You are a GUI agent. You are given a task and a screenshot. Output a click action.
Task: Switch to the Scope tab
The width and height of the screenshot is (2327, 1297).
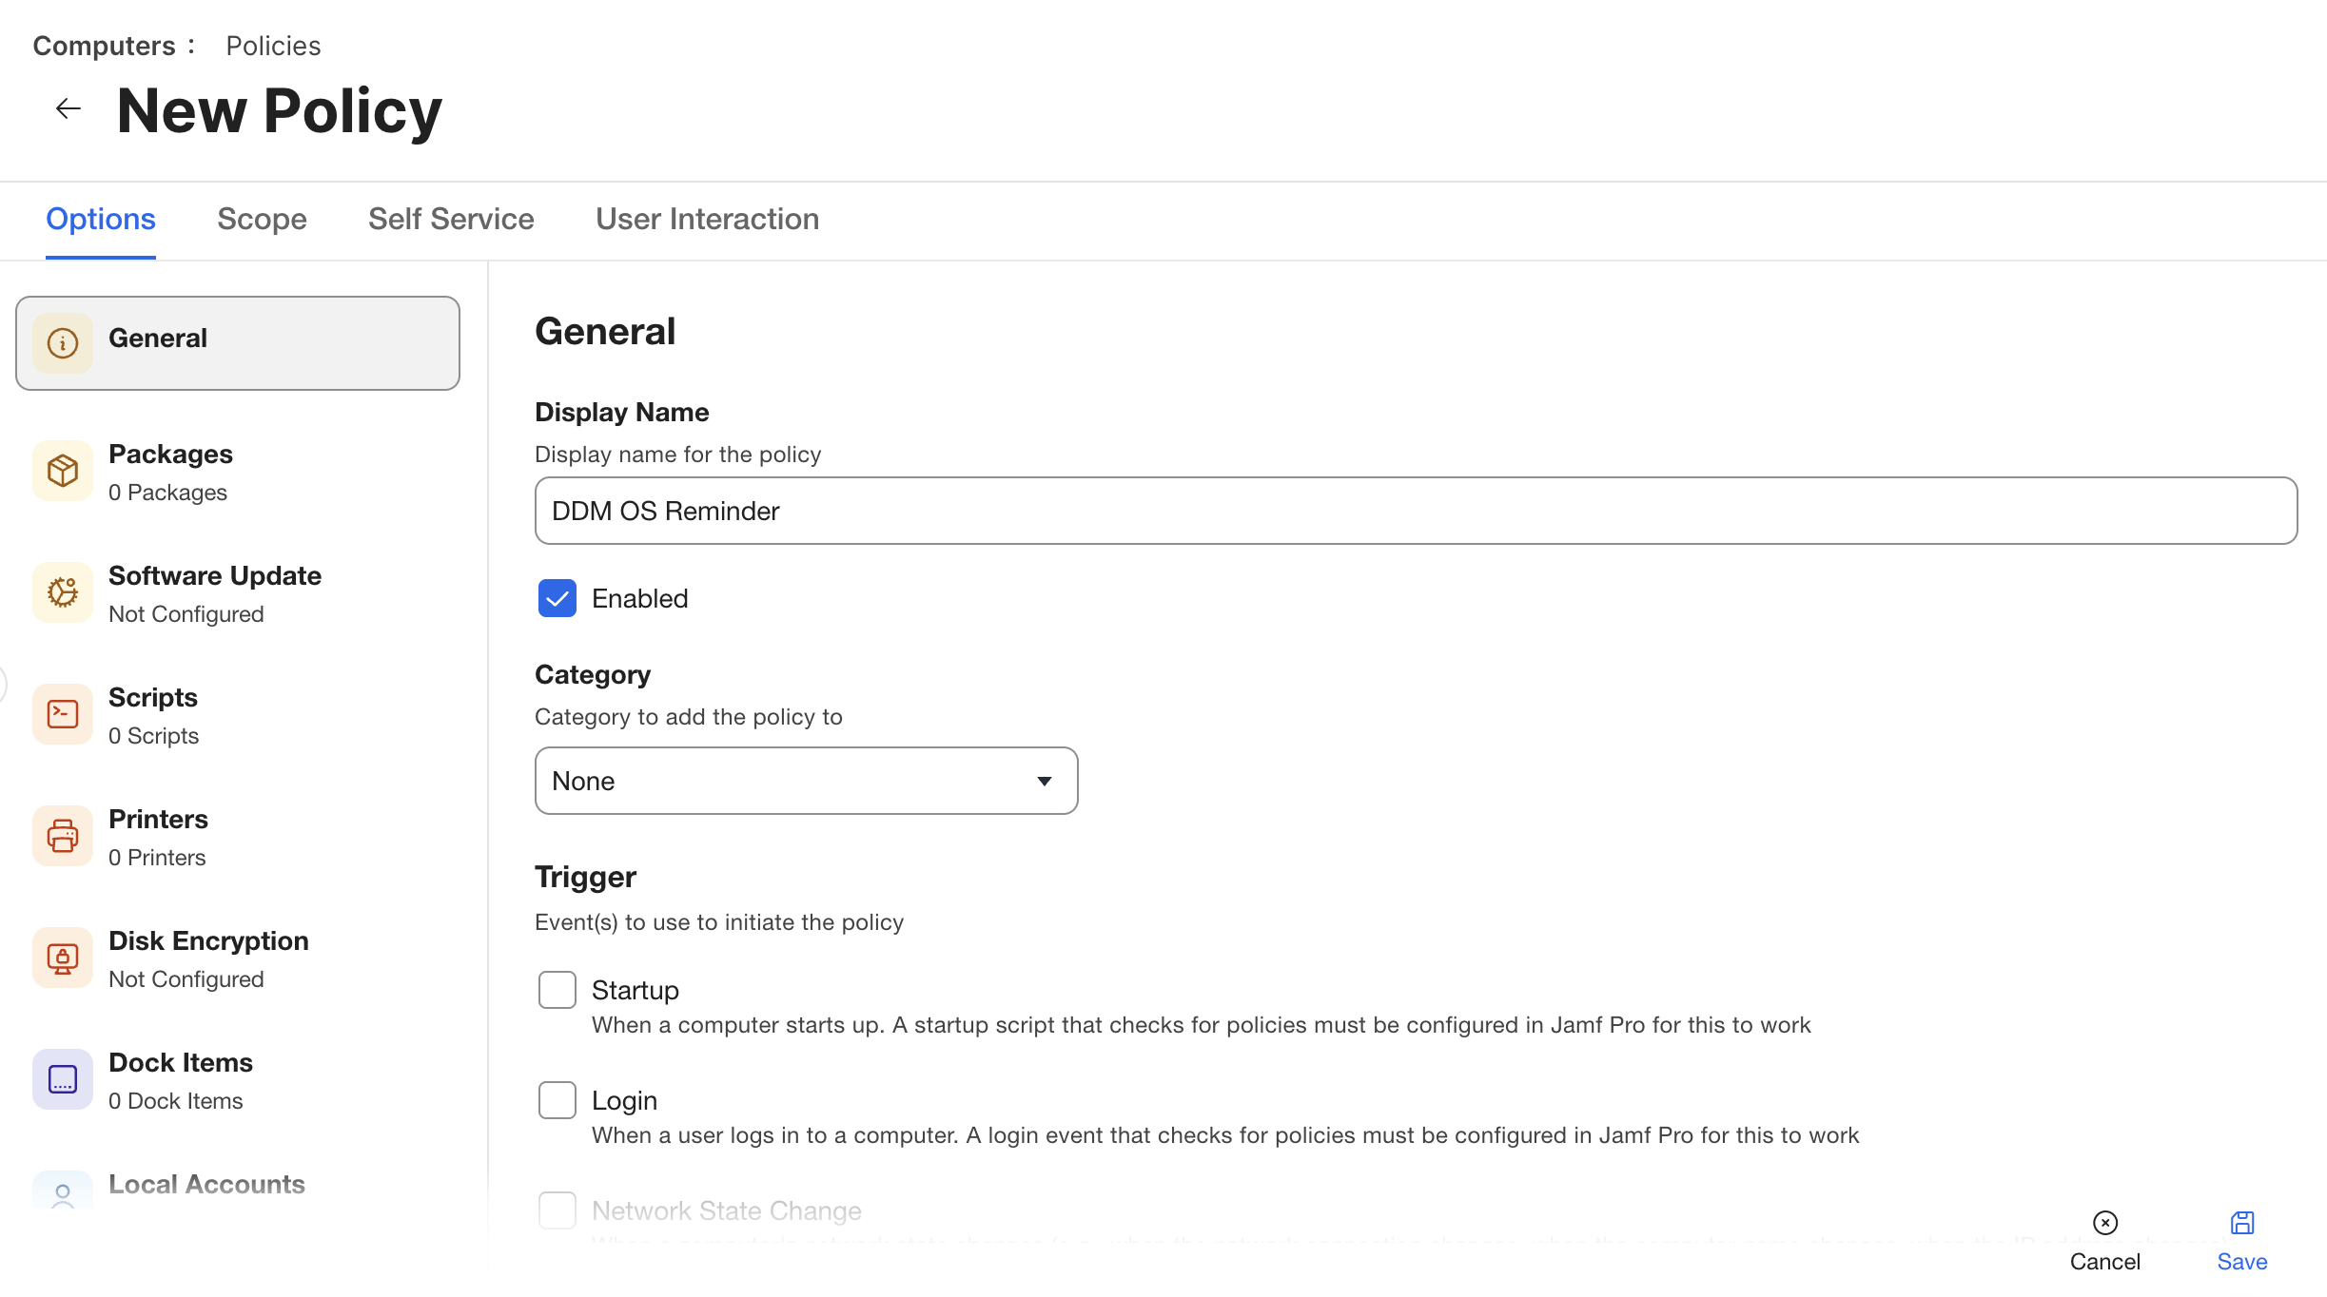[262, 220]
